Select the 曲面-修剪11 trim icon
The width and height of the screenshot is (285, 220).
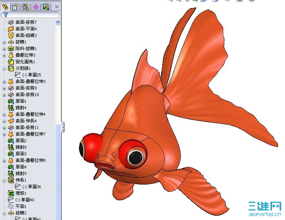(11, 128)
